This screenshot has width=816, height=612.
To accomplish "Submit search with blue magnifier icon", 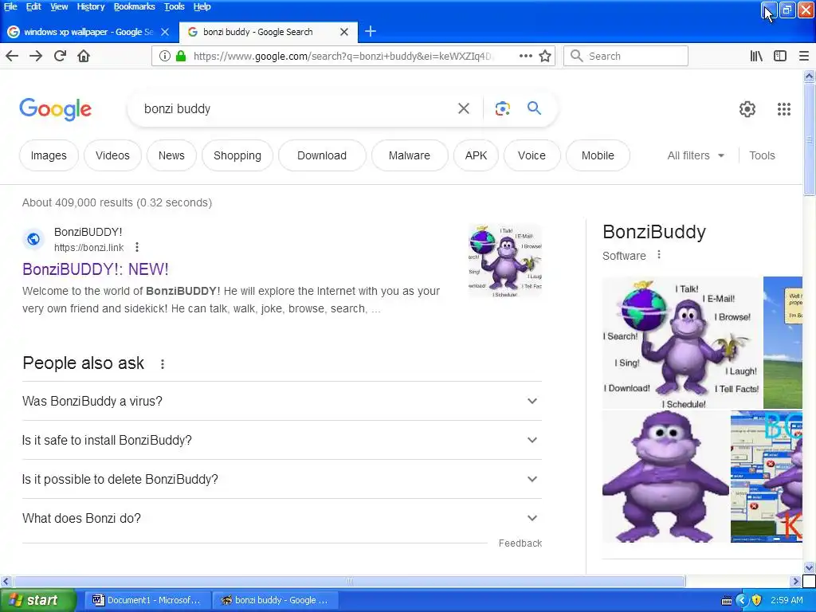I will [x=534, y=108].
